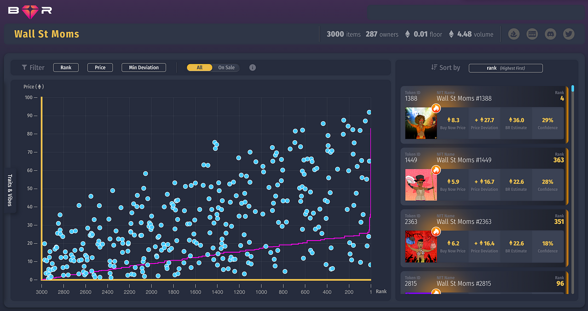
Task: Open the rank Highest First sort dropdown
Action: (506, 68)
